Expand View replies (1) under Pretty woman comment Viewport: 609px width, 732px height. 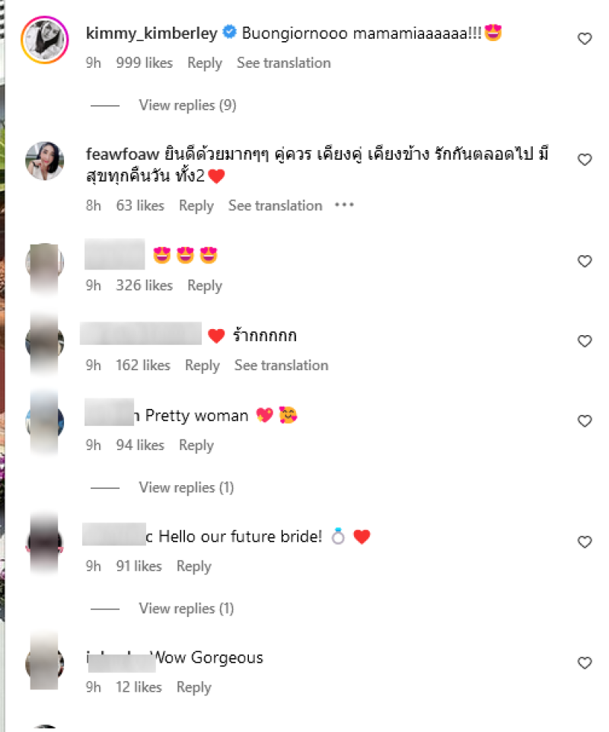(x=187, y=487)
